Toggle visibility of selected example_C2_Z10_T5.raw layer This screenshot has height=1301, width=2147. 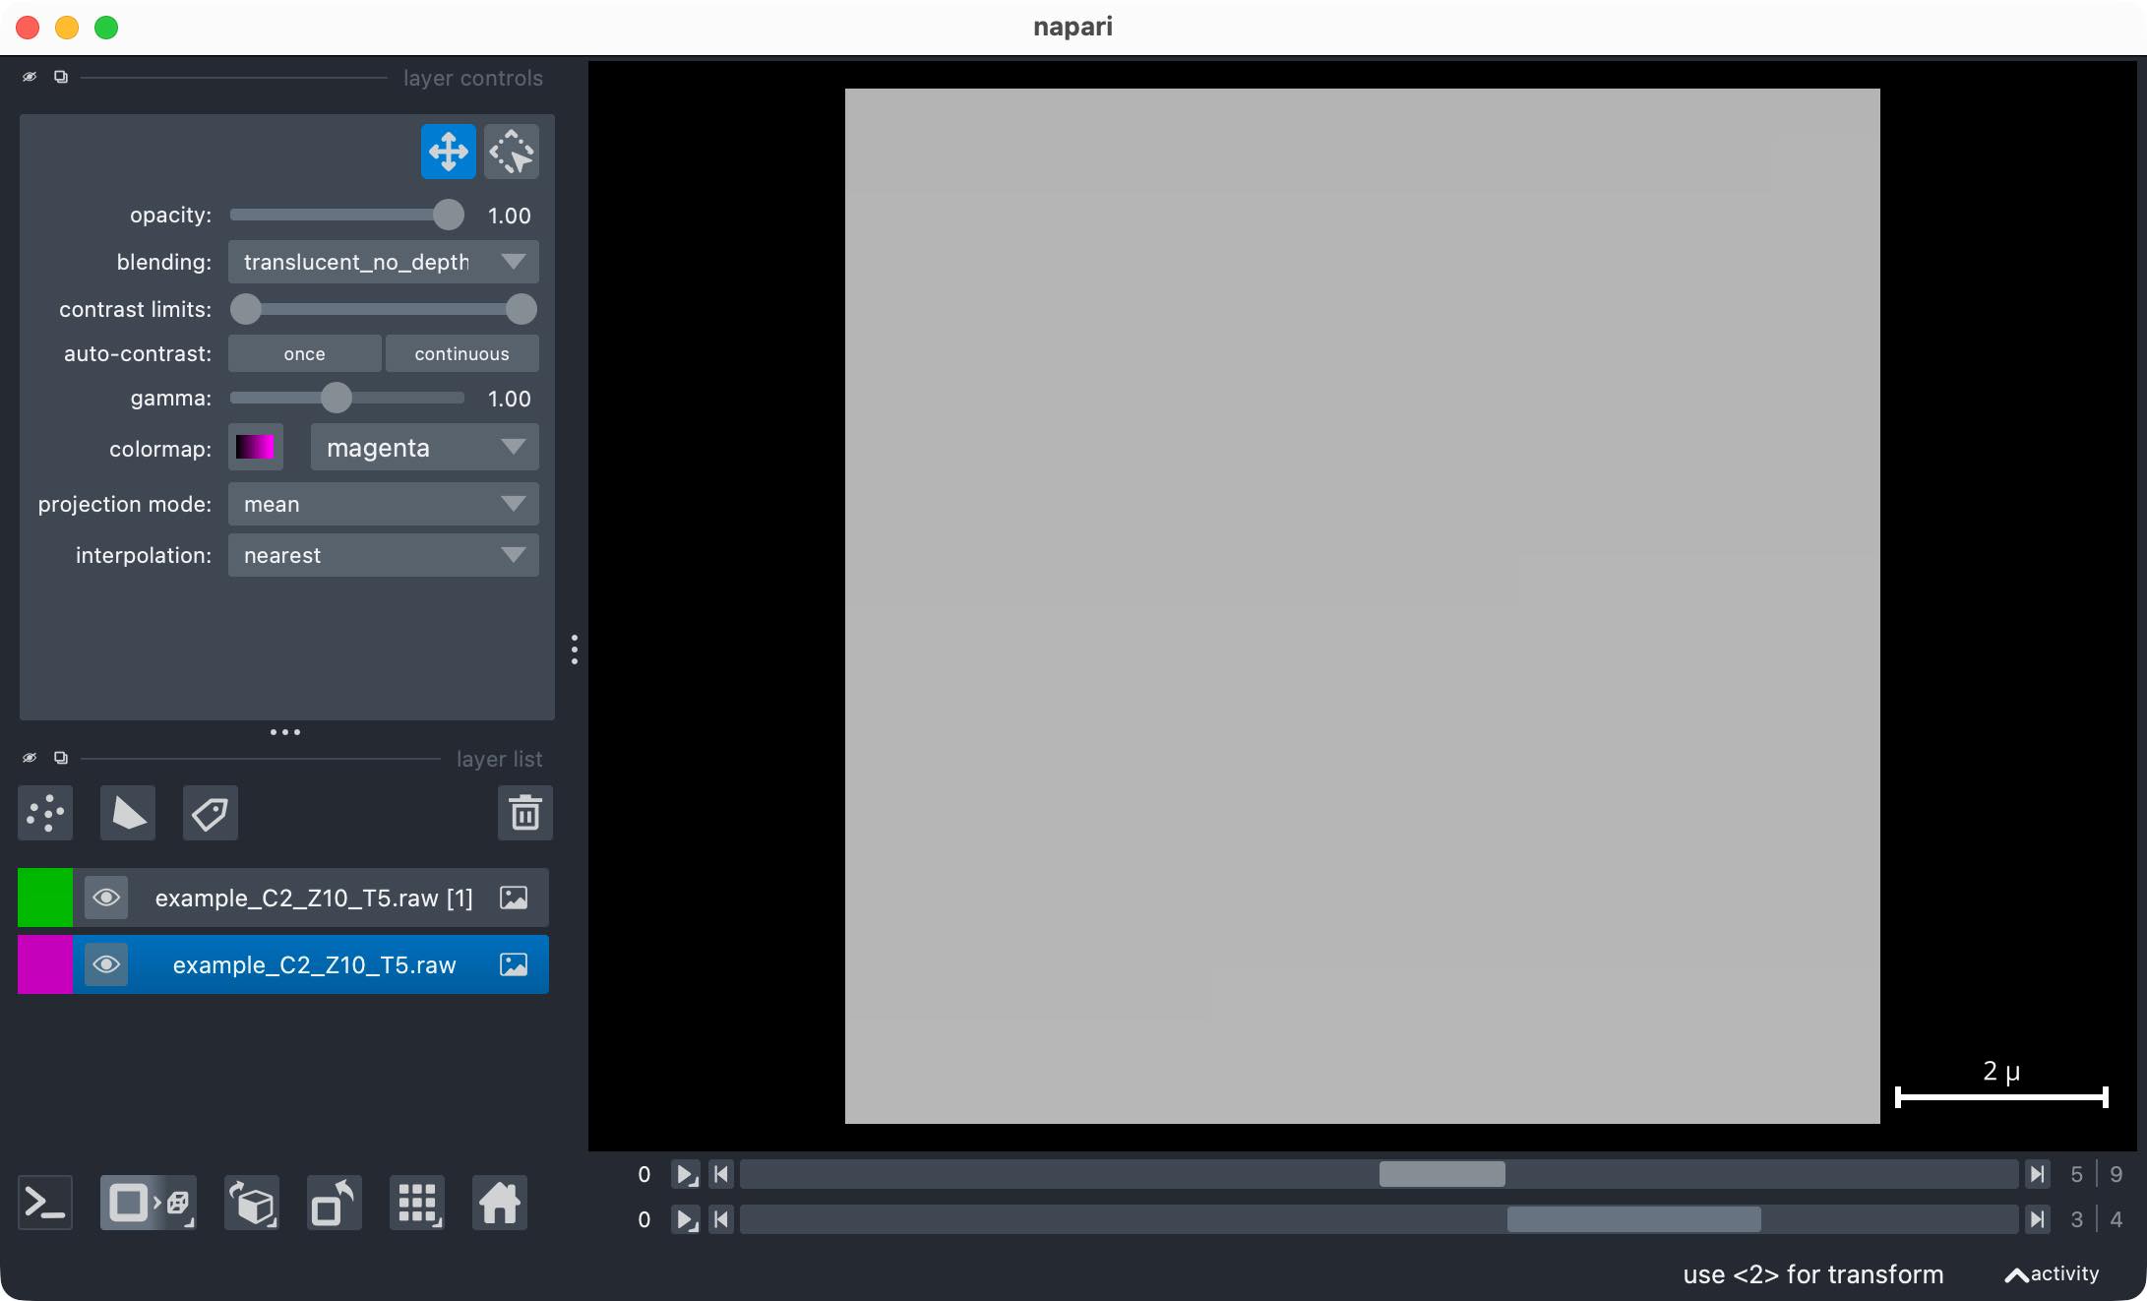tap(106, 964)
